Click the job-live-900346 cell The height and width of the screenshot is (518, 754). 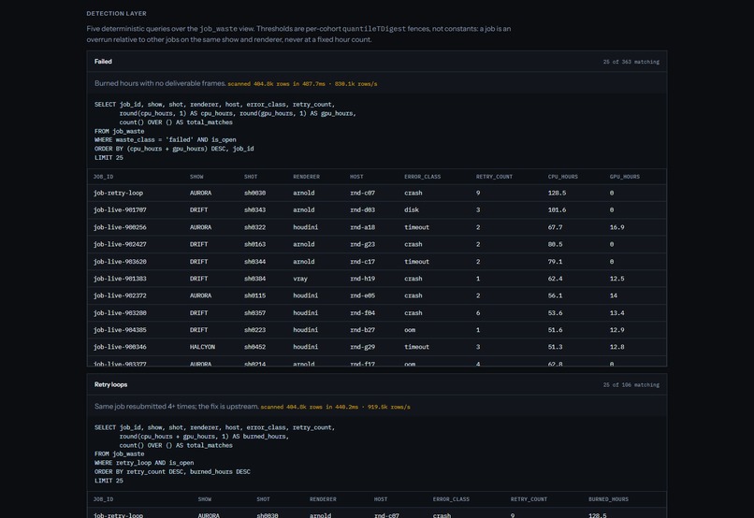(x=120, y=347)
